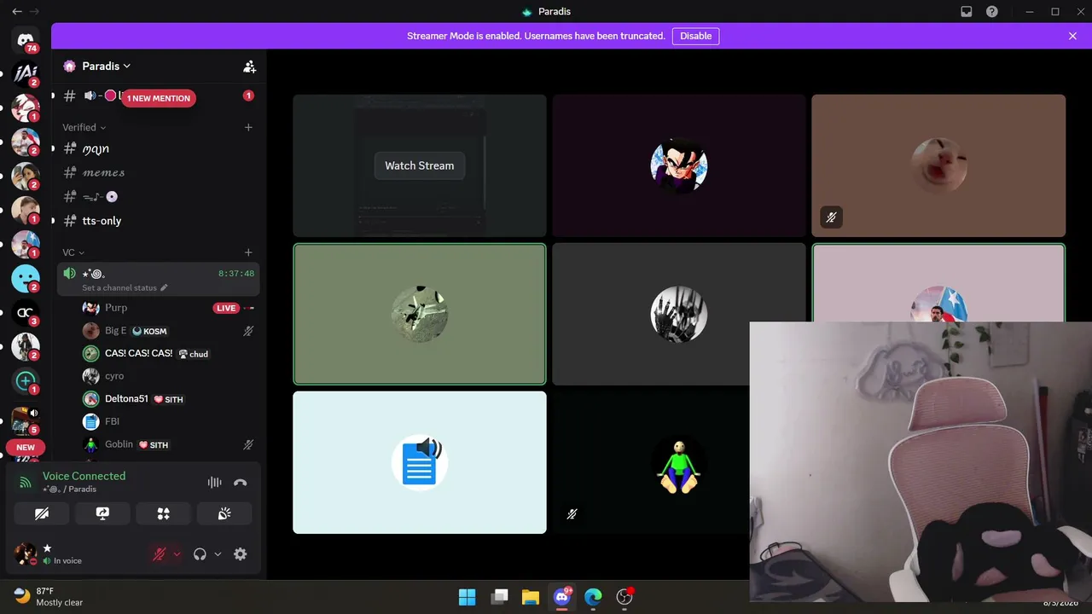Select the document-speaker avatar video tile

pyautogui.click(x=420, y=462)
